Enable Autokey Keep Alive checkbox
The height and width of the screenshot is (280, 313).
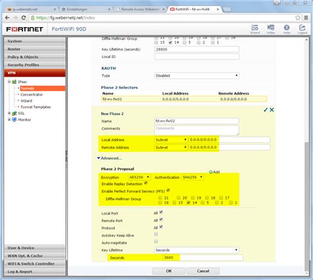point(156,234)
